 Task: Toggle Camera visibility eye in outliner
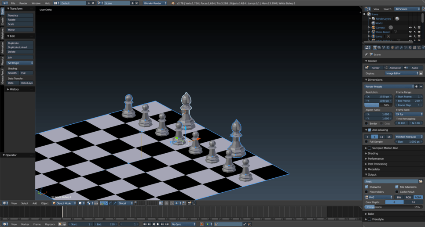pos(410,28)
